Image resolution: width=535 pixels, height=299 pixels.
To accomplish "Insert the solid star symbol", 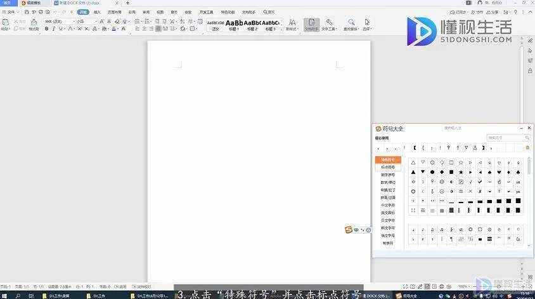I will point(461,172).
